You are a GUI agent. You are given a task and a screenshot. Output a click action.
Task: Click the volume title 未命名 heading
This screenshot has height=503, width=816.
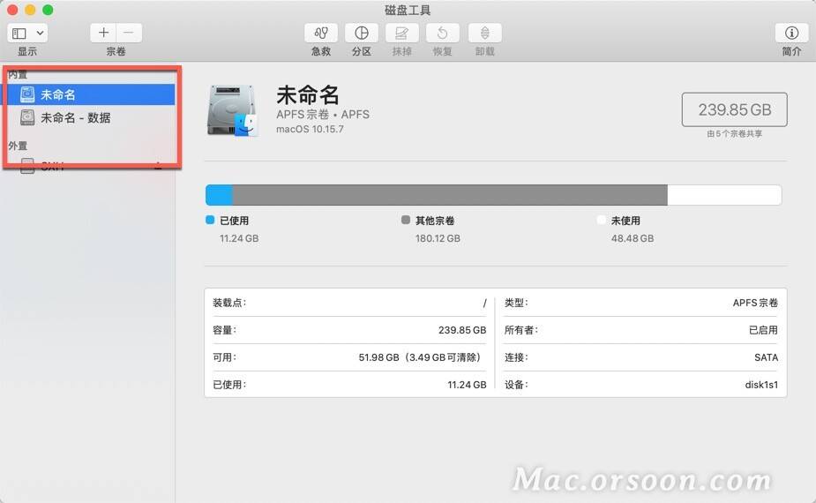308,95
